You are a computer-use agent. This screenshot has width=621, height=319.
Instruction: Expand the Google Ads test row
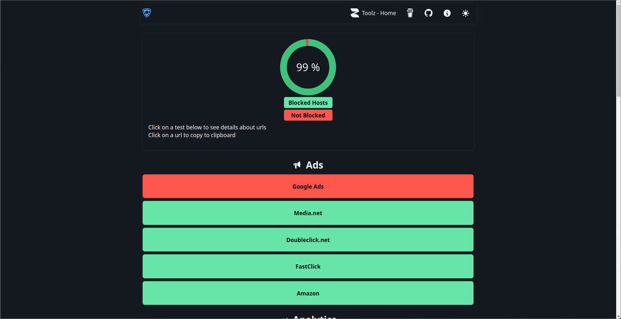click(308, 186)
